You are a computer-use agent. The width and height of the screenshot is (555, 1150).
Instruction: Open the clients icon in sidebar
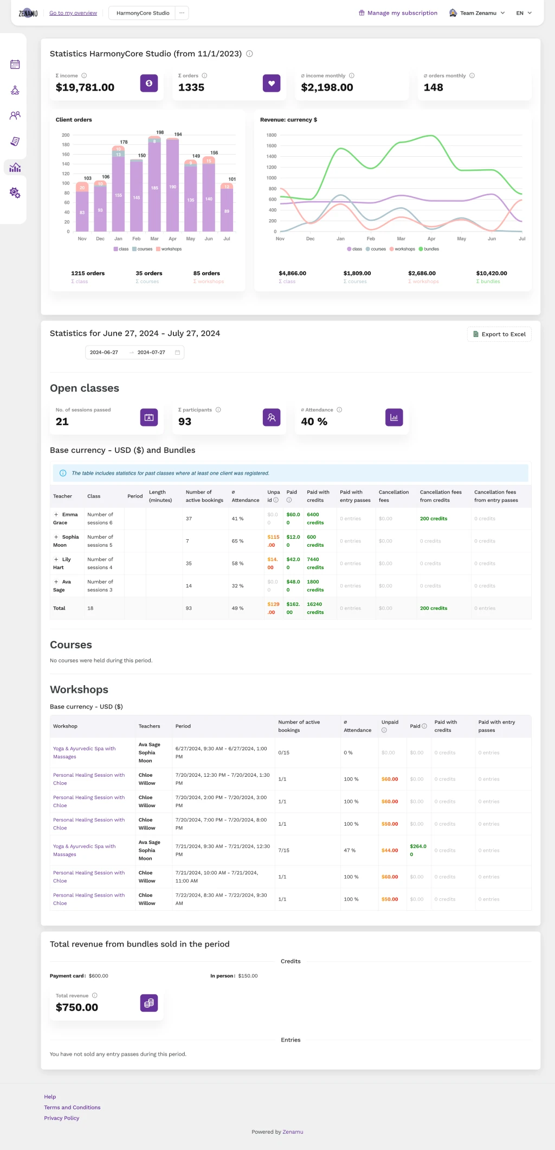[x=15, y=116]
